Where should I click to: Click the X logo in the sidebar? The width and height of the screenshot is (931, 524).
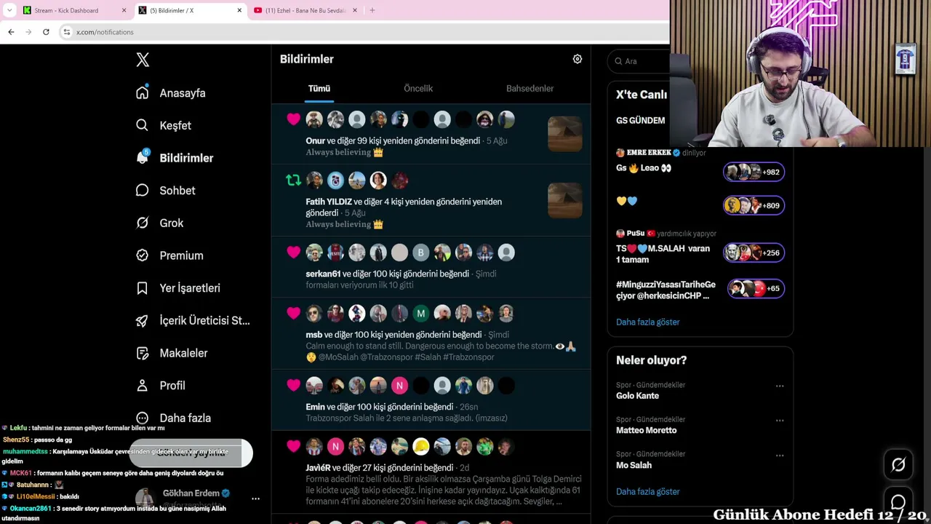pyautogui.click(x=143, y=60)
